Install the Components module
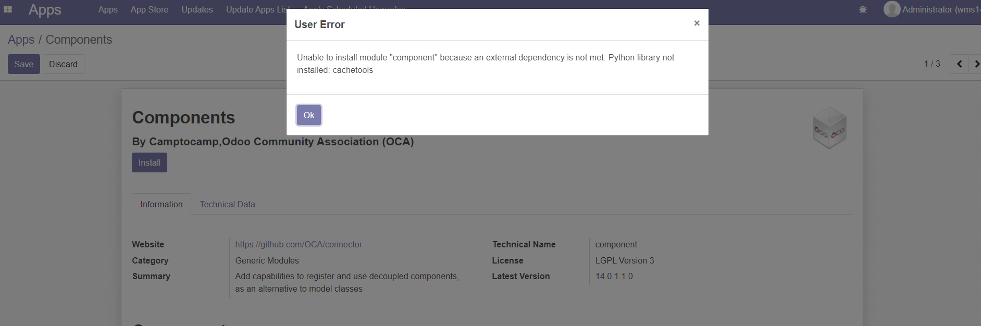 tap(150, 162)
